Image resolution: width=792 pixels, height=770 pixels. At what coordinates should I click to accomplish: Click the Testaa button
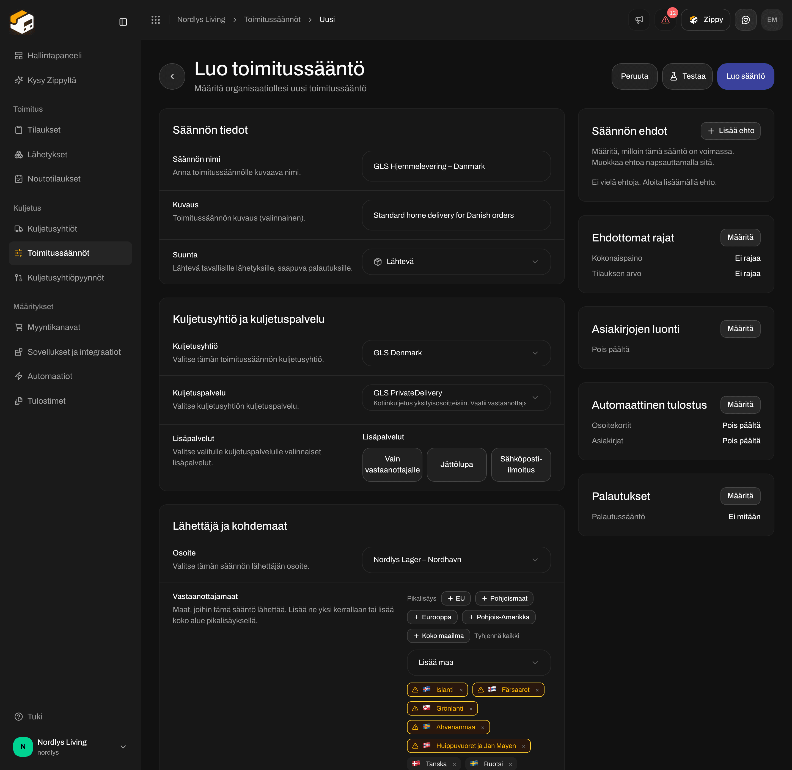tap(687, 76)
